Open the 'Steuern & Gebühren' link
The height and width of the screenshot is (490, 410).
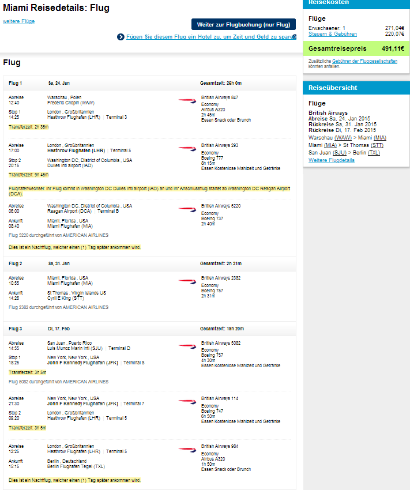pos(333,34)
